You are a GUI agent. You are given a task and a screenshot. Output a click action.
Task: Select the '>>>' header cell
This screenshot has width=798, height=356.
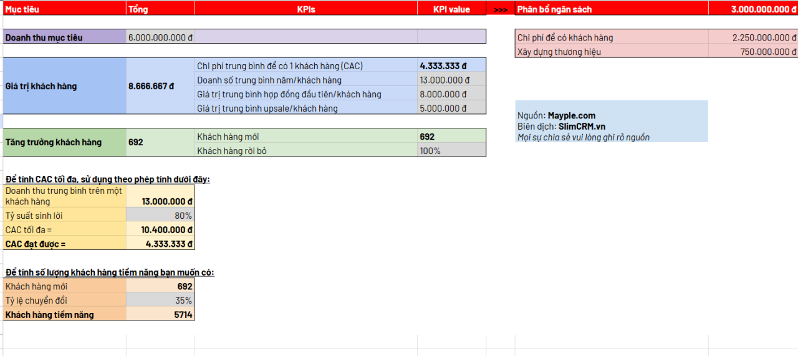pyautogui.click(x=501, y=9)
